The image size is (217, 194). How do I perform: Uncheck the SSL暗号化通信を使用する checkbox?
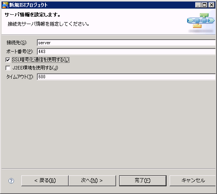coord(8,60)
